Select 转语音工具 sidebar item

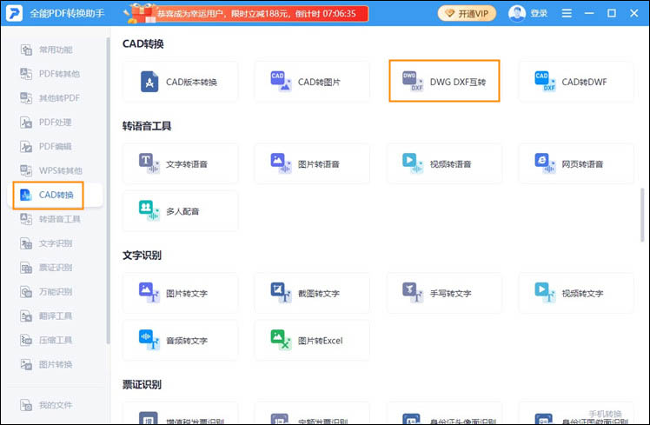point(55,219)
